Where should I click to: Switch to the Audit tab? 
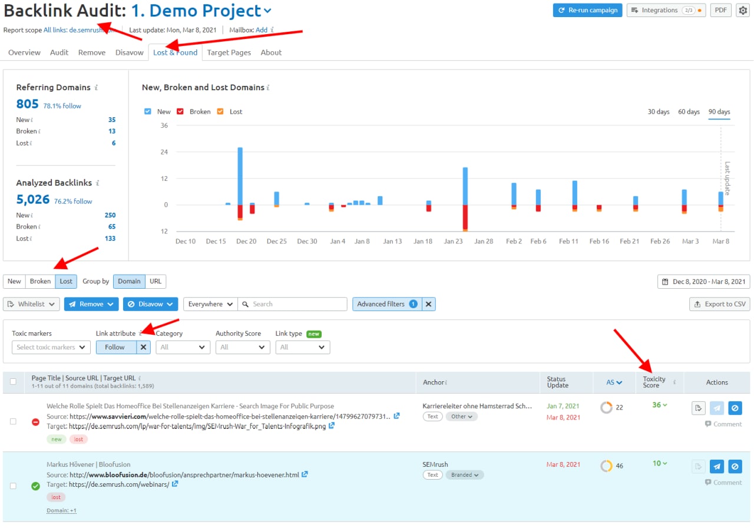coord(59,52)
